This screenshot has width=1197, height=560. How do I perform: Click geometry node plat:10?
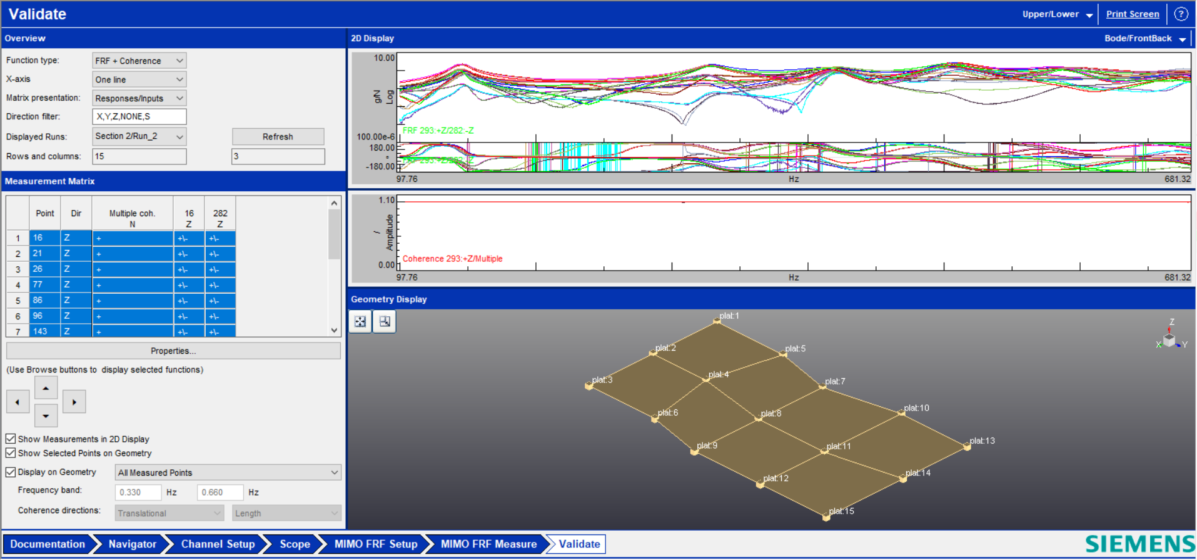click(x=901, y=412)
